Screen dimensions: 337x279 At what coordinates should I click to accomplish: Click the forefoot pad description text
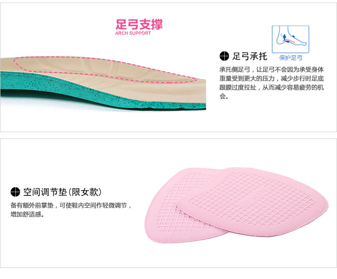71,210
